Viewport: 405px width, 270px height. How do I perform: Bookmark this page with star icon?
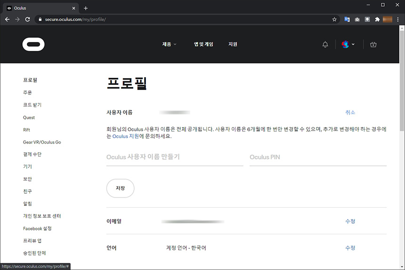[x=334, y=19]
